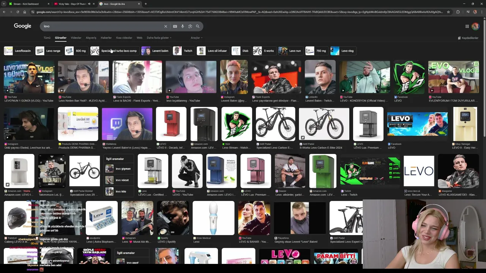Open Products DENK PHARMA LevoDenk image
The image size is (486, 273).
click(x=78, y=124)
